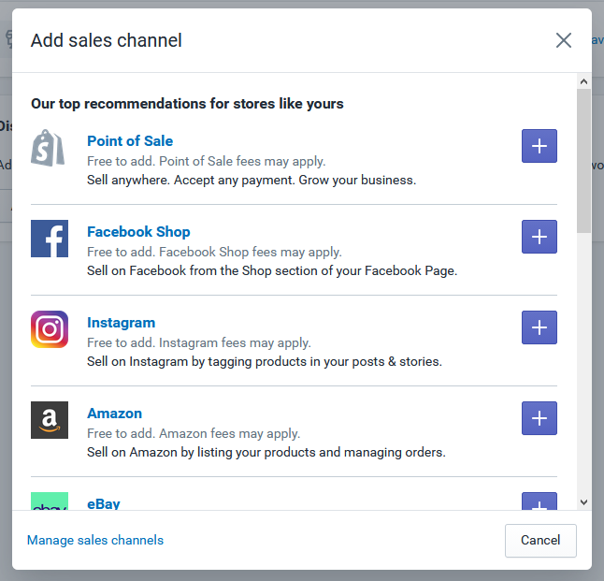Click the Amazon logo icon
The height and width of the screenshot is (581, 604).
coord(50,420)
